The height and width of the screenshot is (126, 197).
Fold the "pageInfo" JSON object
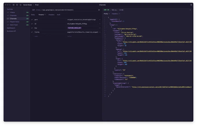[x=107, y=19]
